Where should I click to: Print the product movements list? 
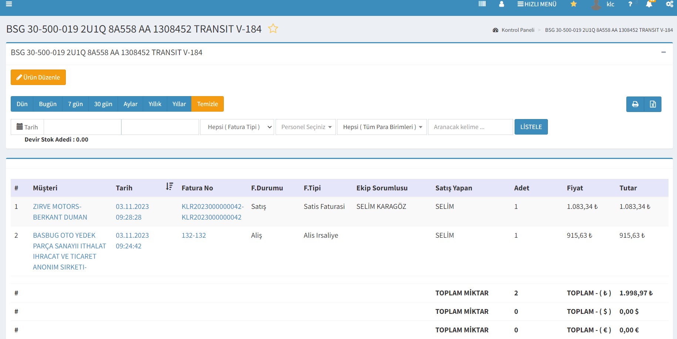[x=635, y=104]
